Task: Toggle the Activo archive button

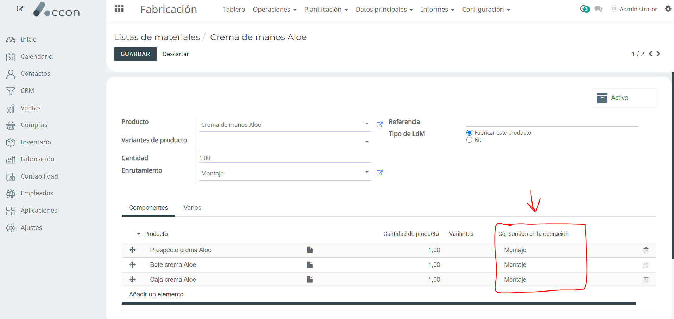Action: pos(624,98)
